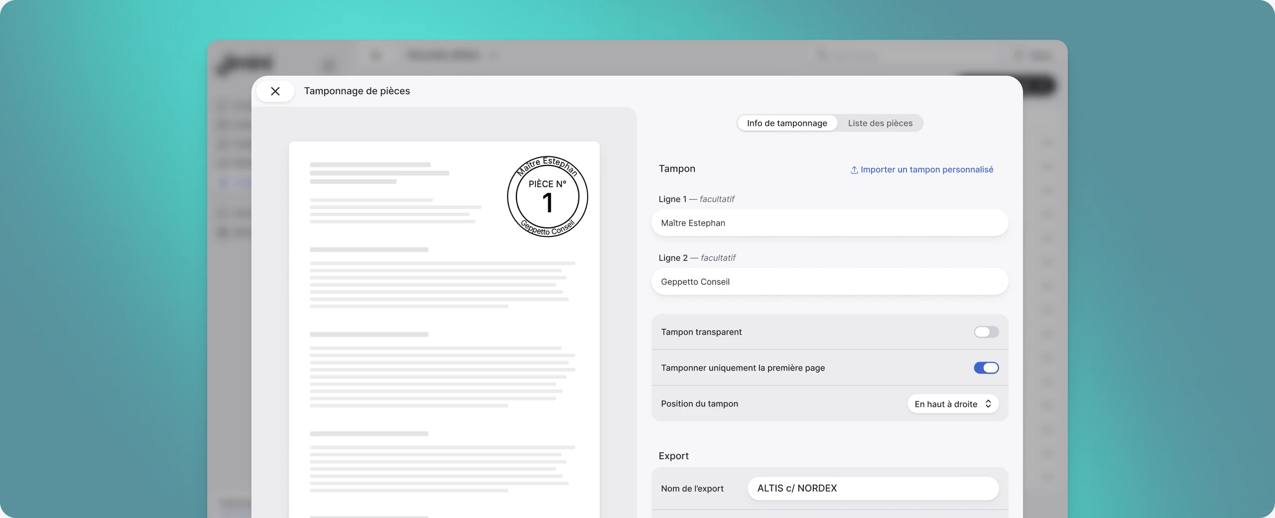Screen dimensions: 1275x518
Task: Close the Tamponnage de pièces dialog
Action: tap(275, 91)
